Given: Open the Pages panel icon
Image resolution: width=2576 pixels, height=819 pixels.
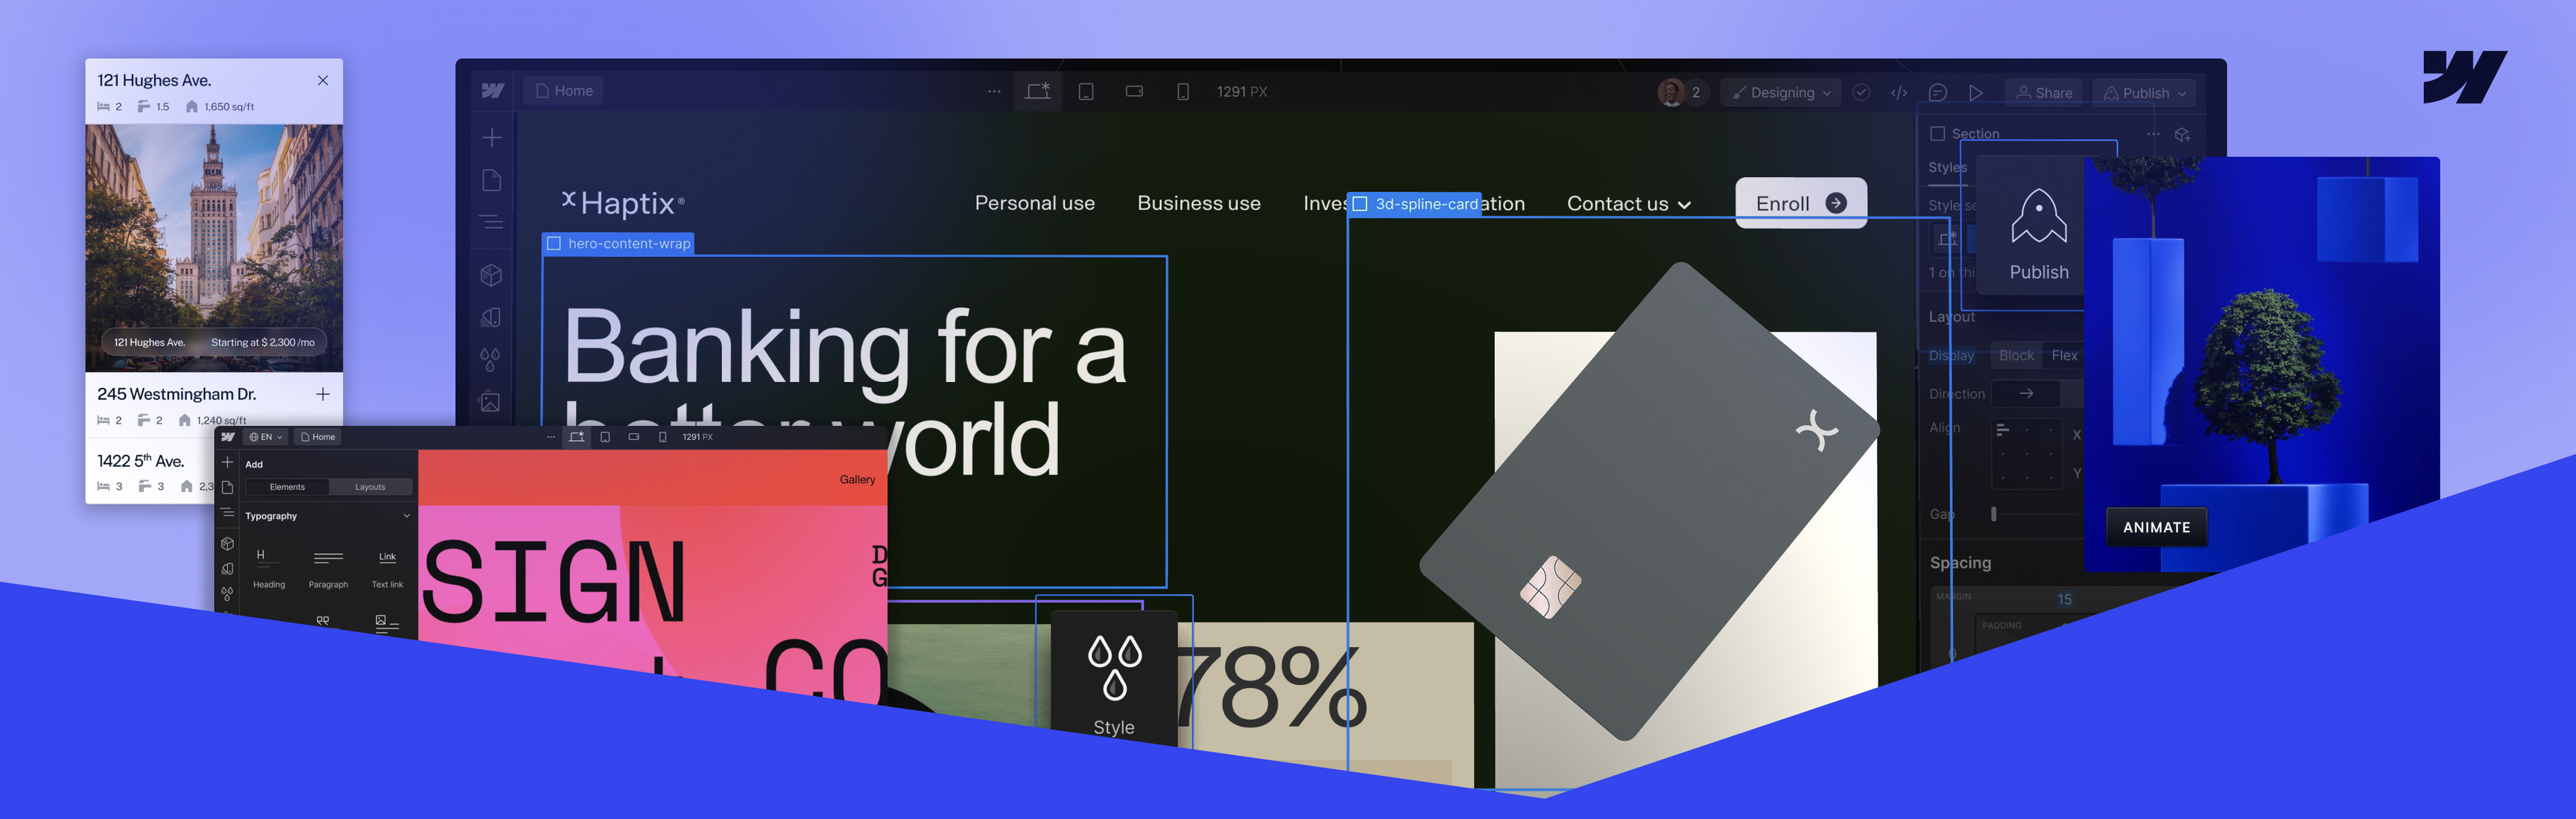Looking at the screenshot, I should 491,179.
